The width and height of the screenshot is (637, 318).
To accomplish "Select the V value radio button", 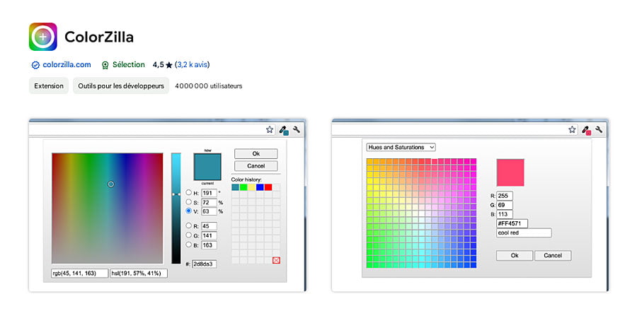I will pyautogui.click(x=188, y=211).
